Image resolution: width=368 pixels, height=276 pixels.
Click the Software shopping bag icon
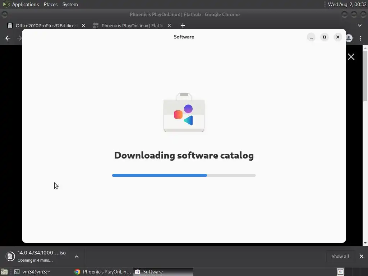pos(184,112)
